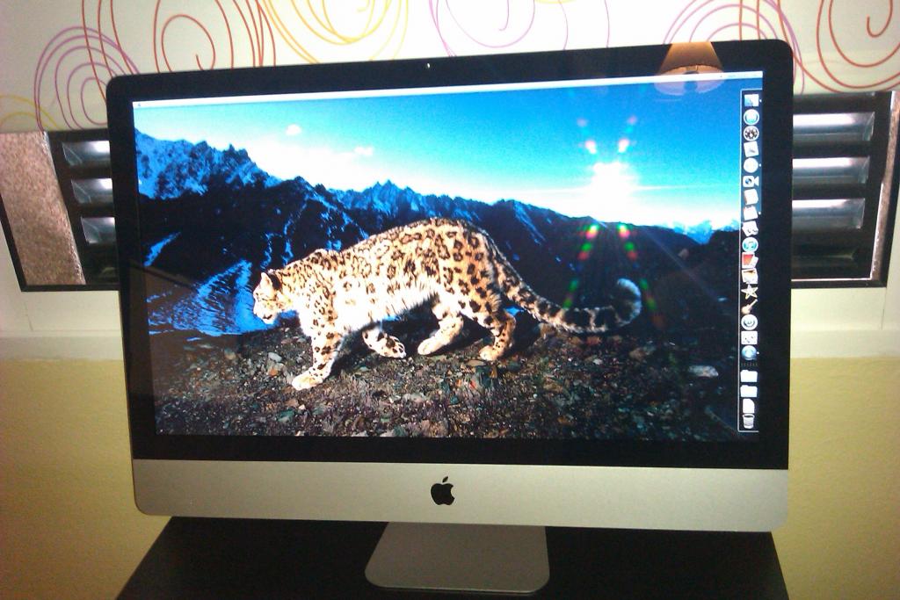Open iCal from the Dock

(751, 213)
